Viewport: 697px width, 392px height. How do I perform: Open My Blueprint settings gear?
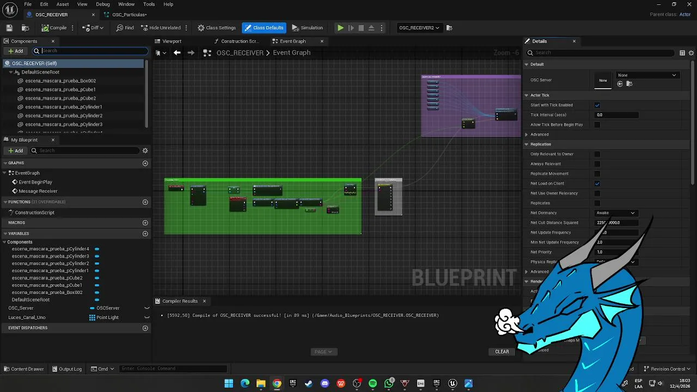point(145,151)
